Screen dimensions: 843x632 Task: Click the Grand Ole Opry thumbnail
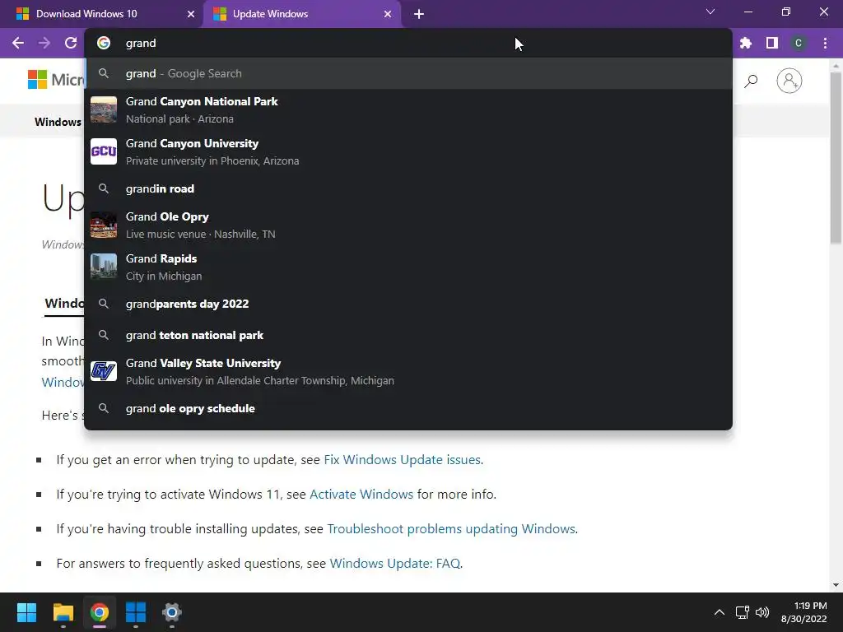click(x=103, y=225)
